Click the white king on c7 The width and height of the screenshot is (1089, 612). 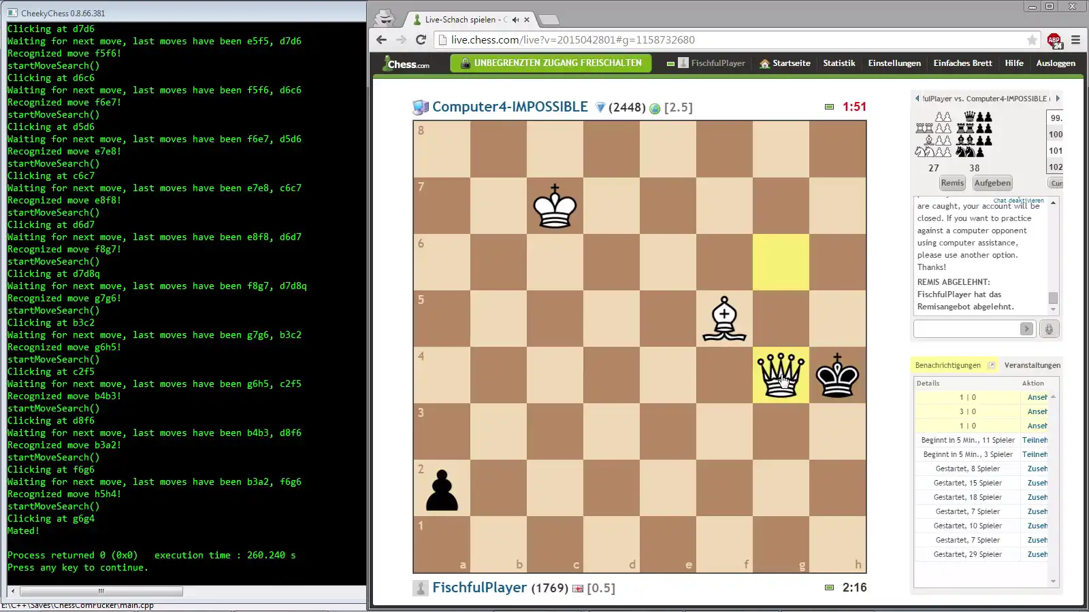coord(555,206)
